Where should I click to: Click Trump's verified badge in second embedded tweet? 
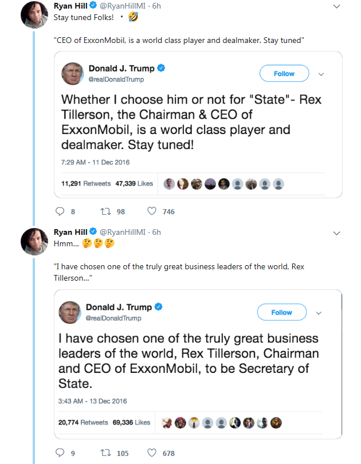tap(159, 307)
